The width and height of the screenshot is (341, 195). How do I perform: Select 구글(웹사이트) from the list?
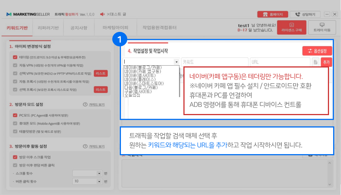(x=138, y=91)
